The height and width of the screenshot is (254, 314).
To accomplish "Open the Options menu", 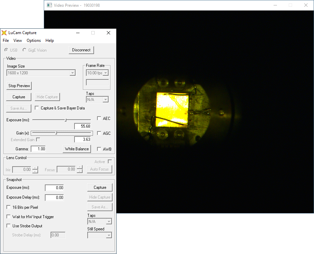I will click(34, 41).
